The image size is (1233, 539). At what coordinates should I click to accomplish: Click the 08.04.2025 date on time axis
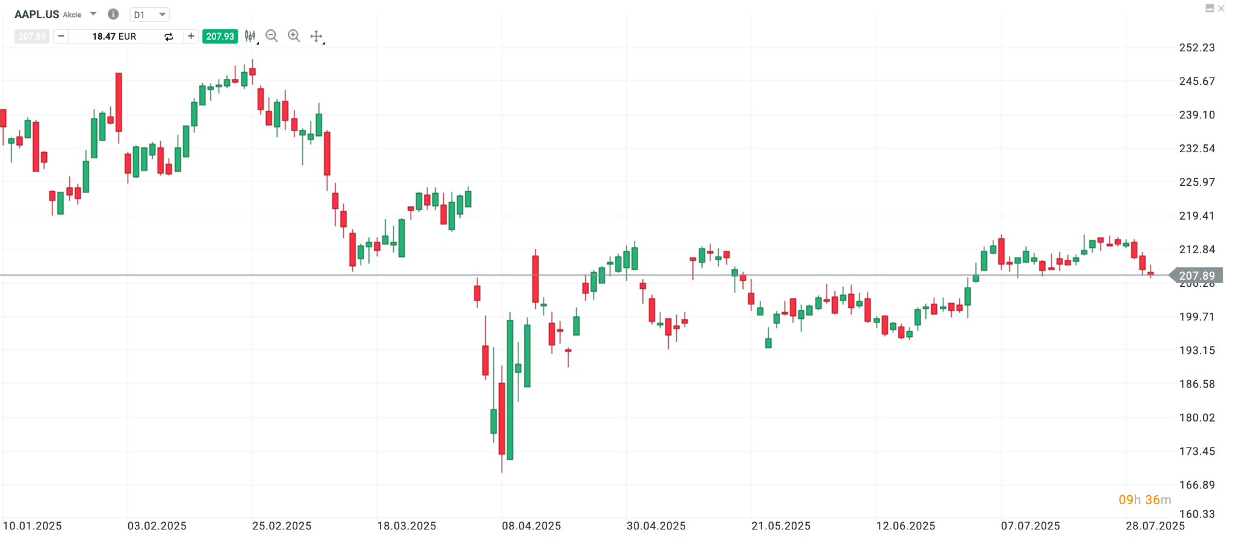(x=531, y=526)
